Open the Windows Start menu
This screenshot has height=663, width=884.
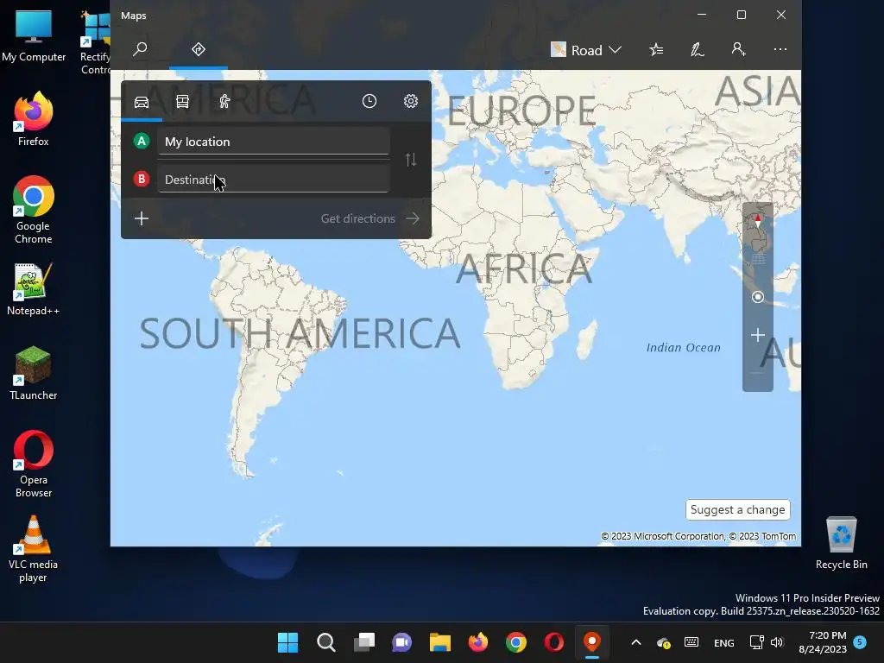point(288,642)
